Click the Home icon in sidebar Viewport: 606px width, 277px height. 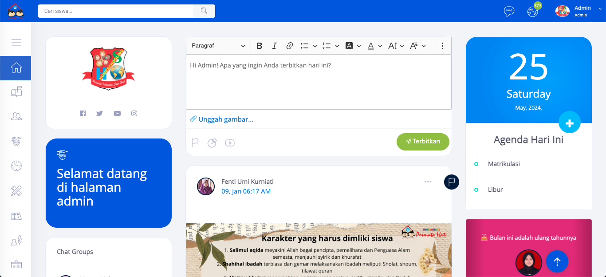(16, 68)
